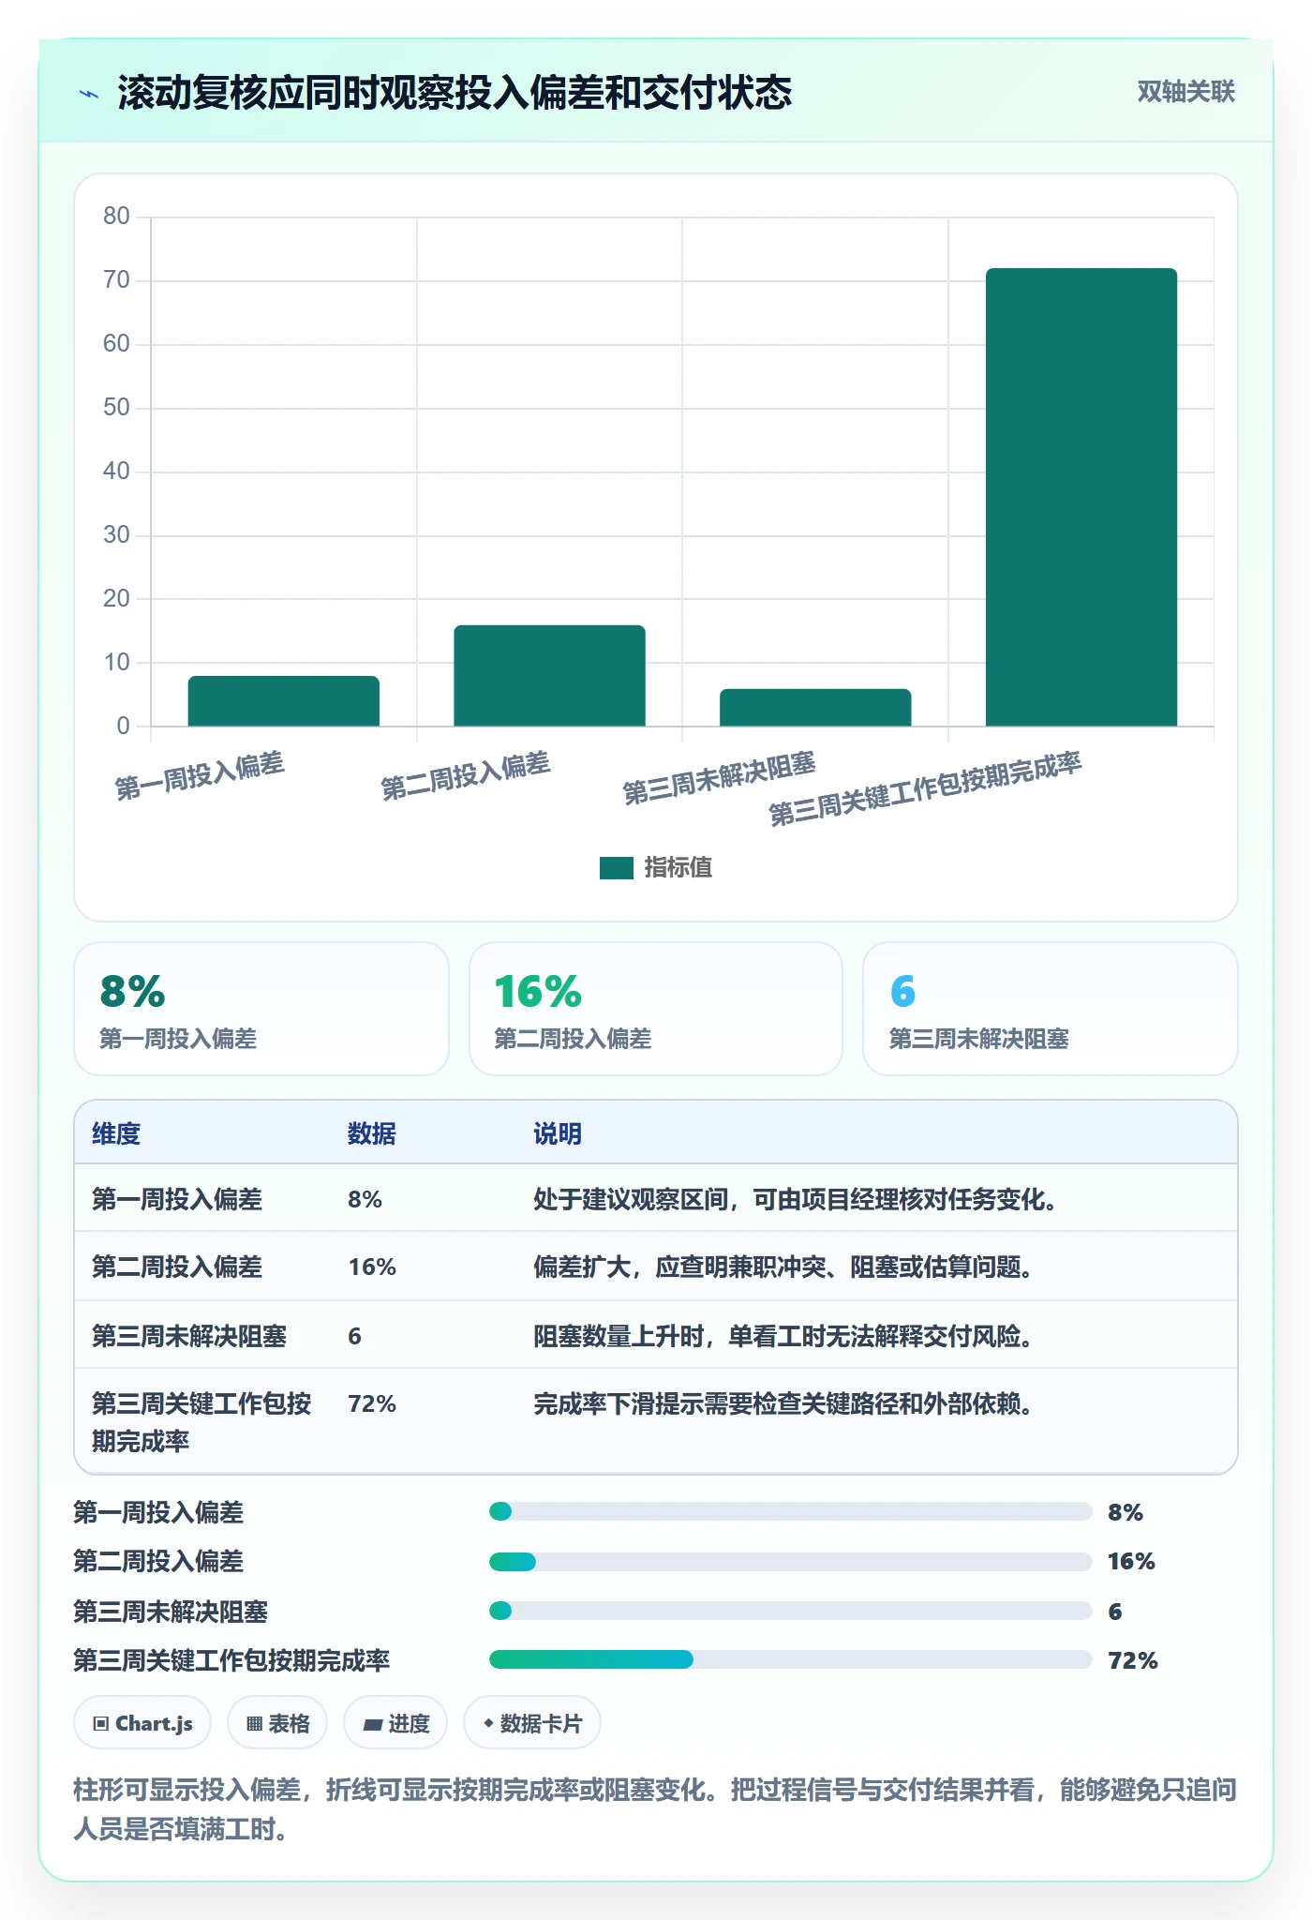
Task: Click the chart bar for 第三周未解决阻塞
Action: click(x=815, y=708)
